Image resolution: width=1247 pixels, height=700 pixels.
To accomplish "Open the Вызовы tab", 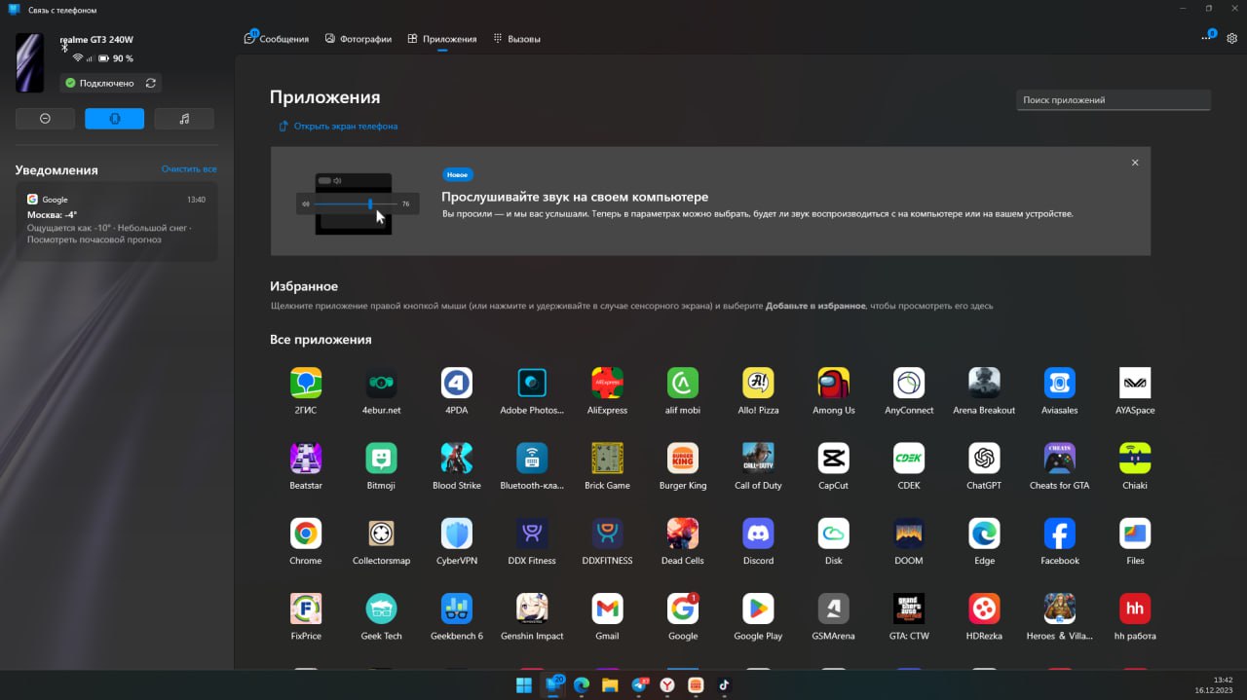I will pyautogui.click(x=516, y=39).
